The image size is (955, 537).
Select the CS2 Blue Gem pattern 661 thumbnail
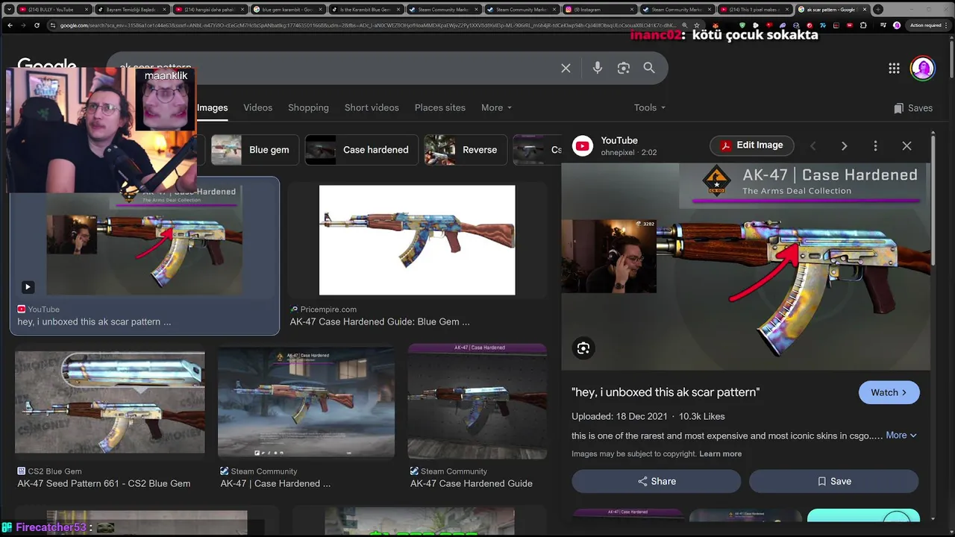click(110, 403)
